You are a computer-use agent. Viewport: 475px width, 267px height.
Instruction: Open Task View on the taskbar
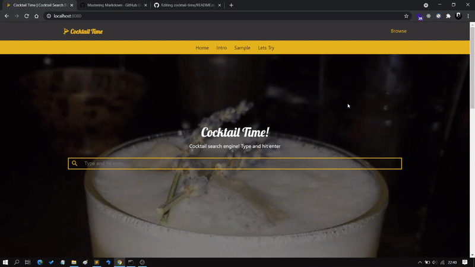coord(27,262)
